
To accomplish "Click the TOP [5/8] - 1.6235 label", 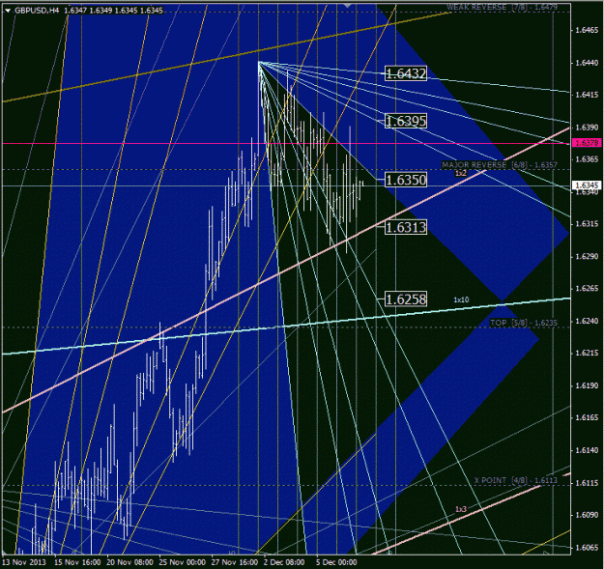I will 524,323.
